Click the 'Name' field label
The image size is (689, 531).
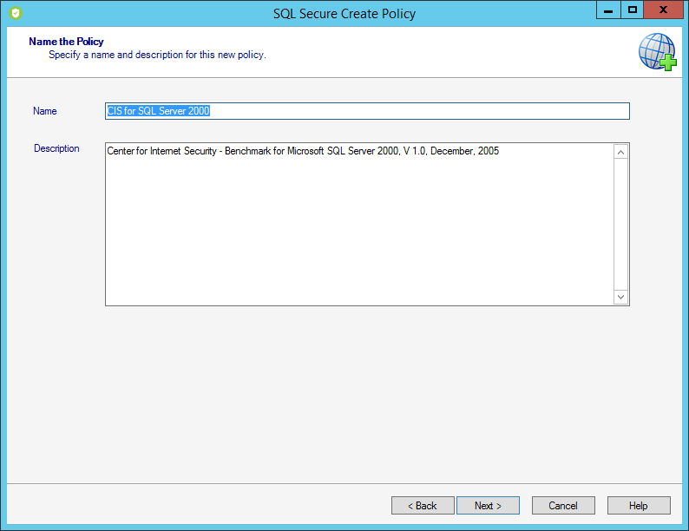click(x=45, y=111)
